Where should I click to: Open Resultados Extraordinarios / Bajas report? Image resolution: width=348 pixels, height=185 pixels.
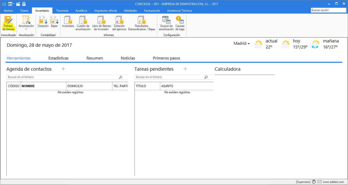(141, 23)
